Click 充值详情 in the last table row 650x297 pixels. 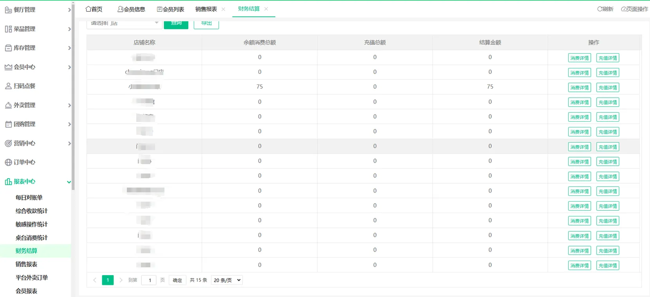(608, 265)
